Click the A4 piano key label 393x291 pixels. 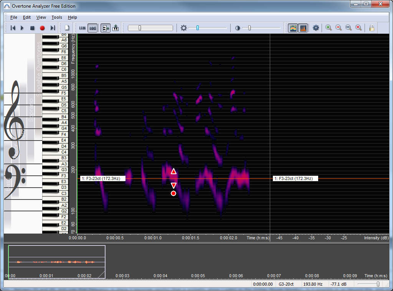click(64, 123)
